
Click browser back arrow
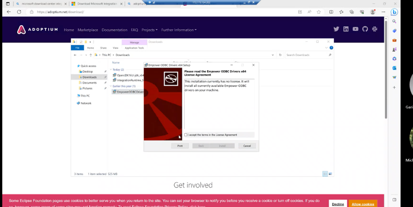point(9,12)
